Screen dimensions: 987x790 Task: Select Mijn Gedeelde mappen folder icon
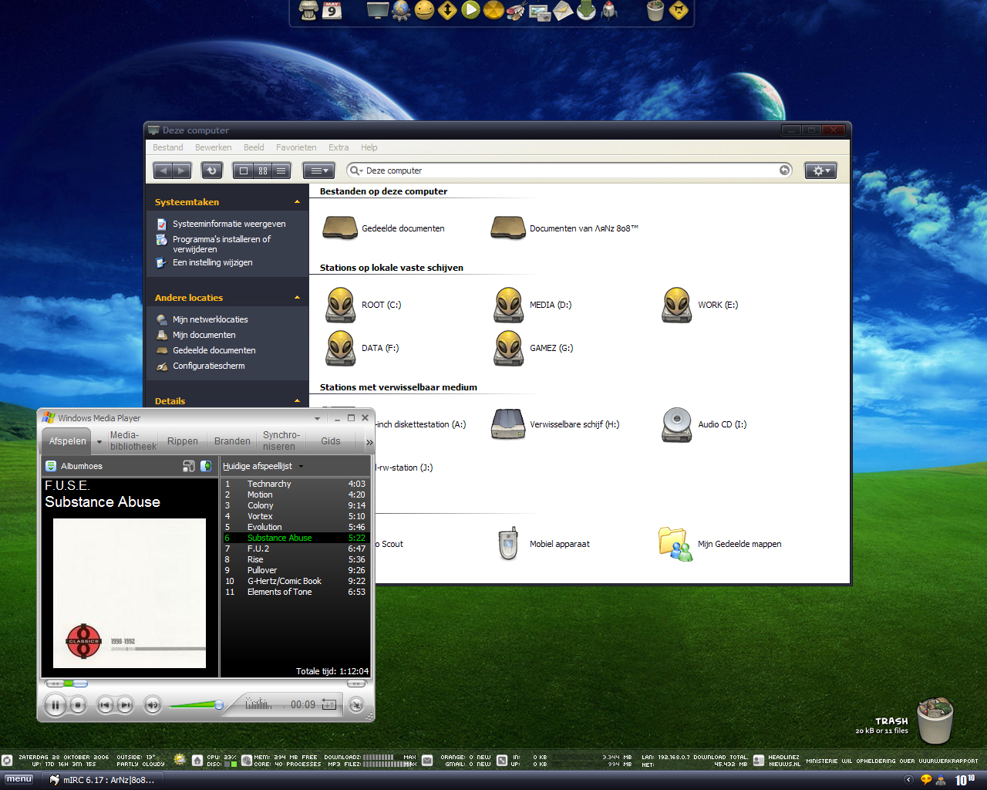tap(675, 544)
